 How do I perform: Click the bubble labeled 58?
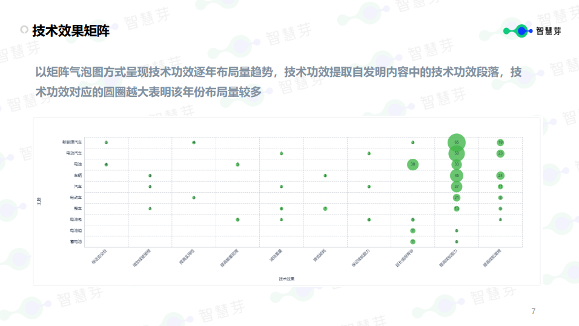click(457, 153)
